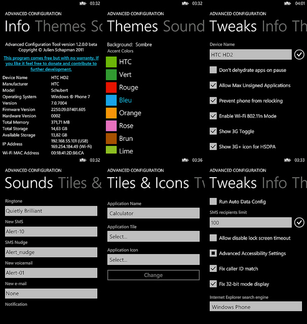Open the Application Tile Select picker
307x324 pixels.
pyautogui.click(x=153, y=236)
